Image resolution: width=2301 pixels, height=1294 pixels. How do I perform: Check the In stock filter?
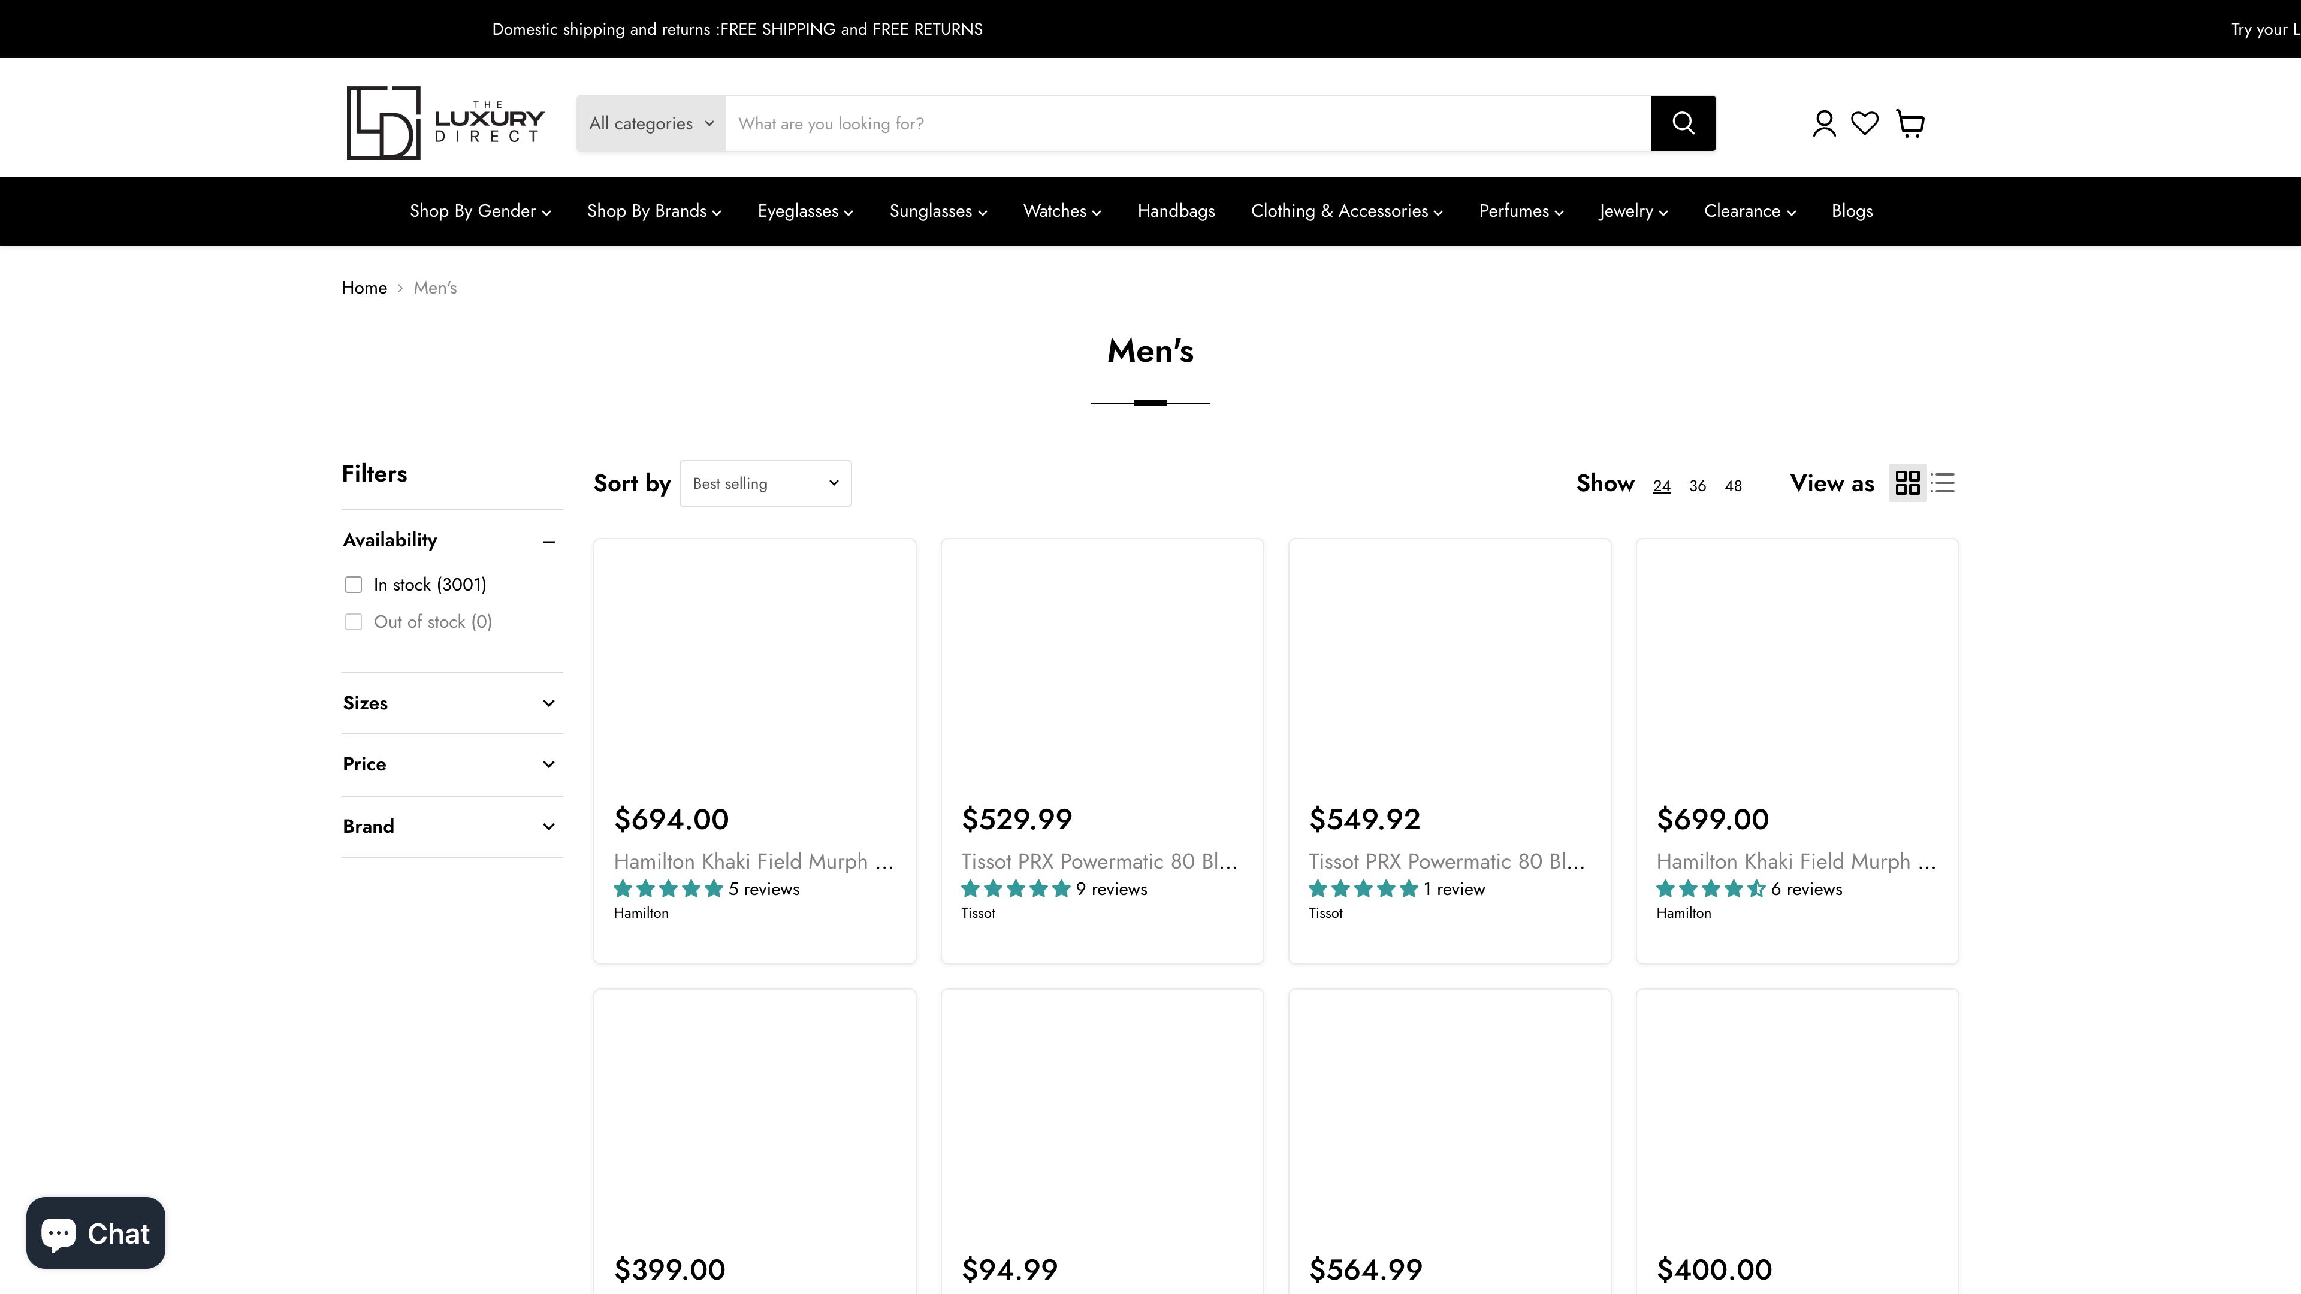[x=353, y=584]
